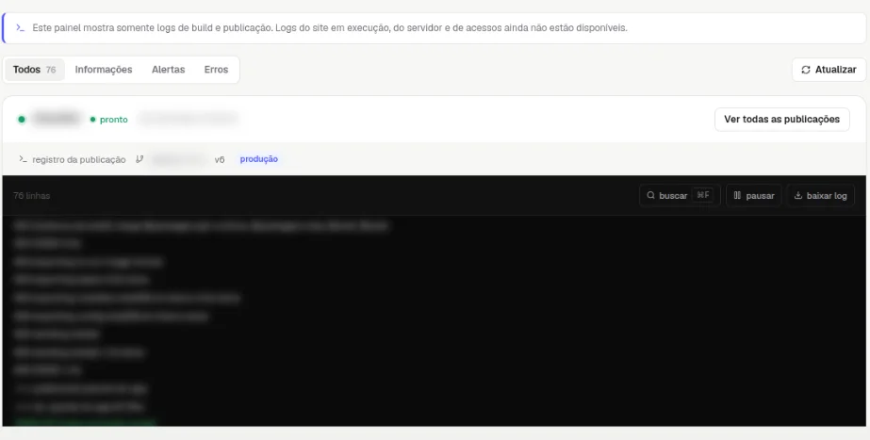
Task: Select the Todos 76 tab
Action: pyautogui.click(x=34, y=70)
